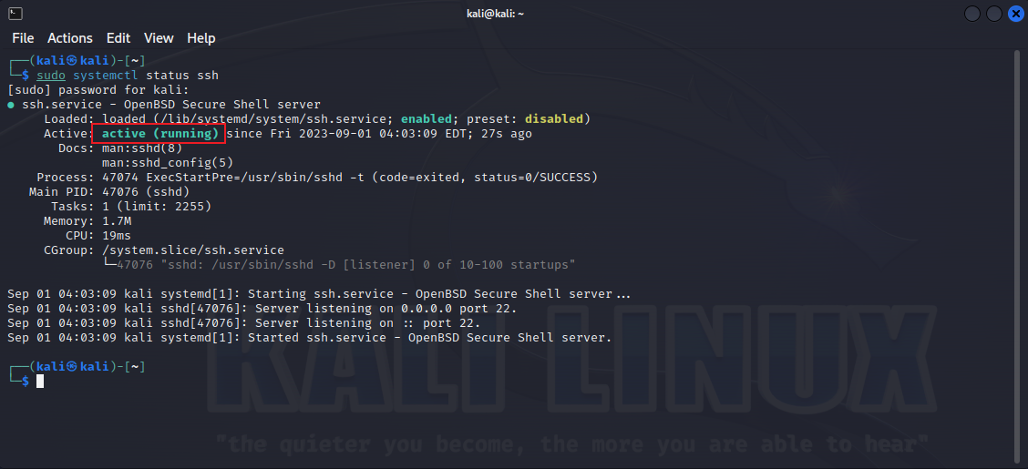Click '/system.slice/ssh.service' CGroup path

click(x=193, y=250)
